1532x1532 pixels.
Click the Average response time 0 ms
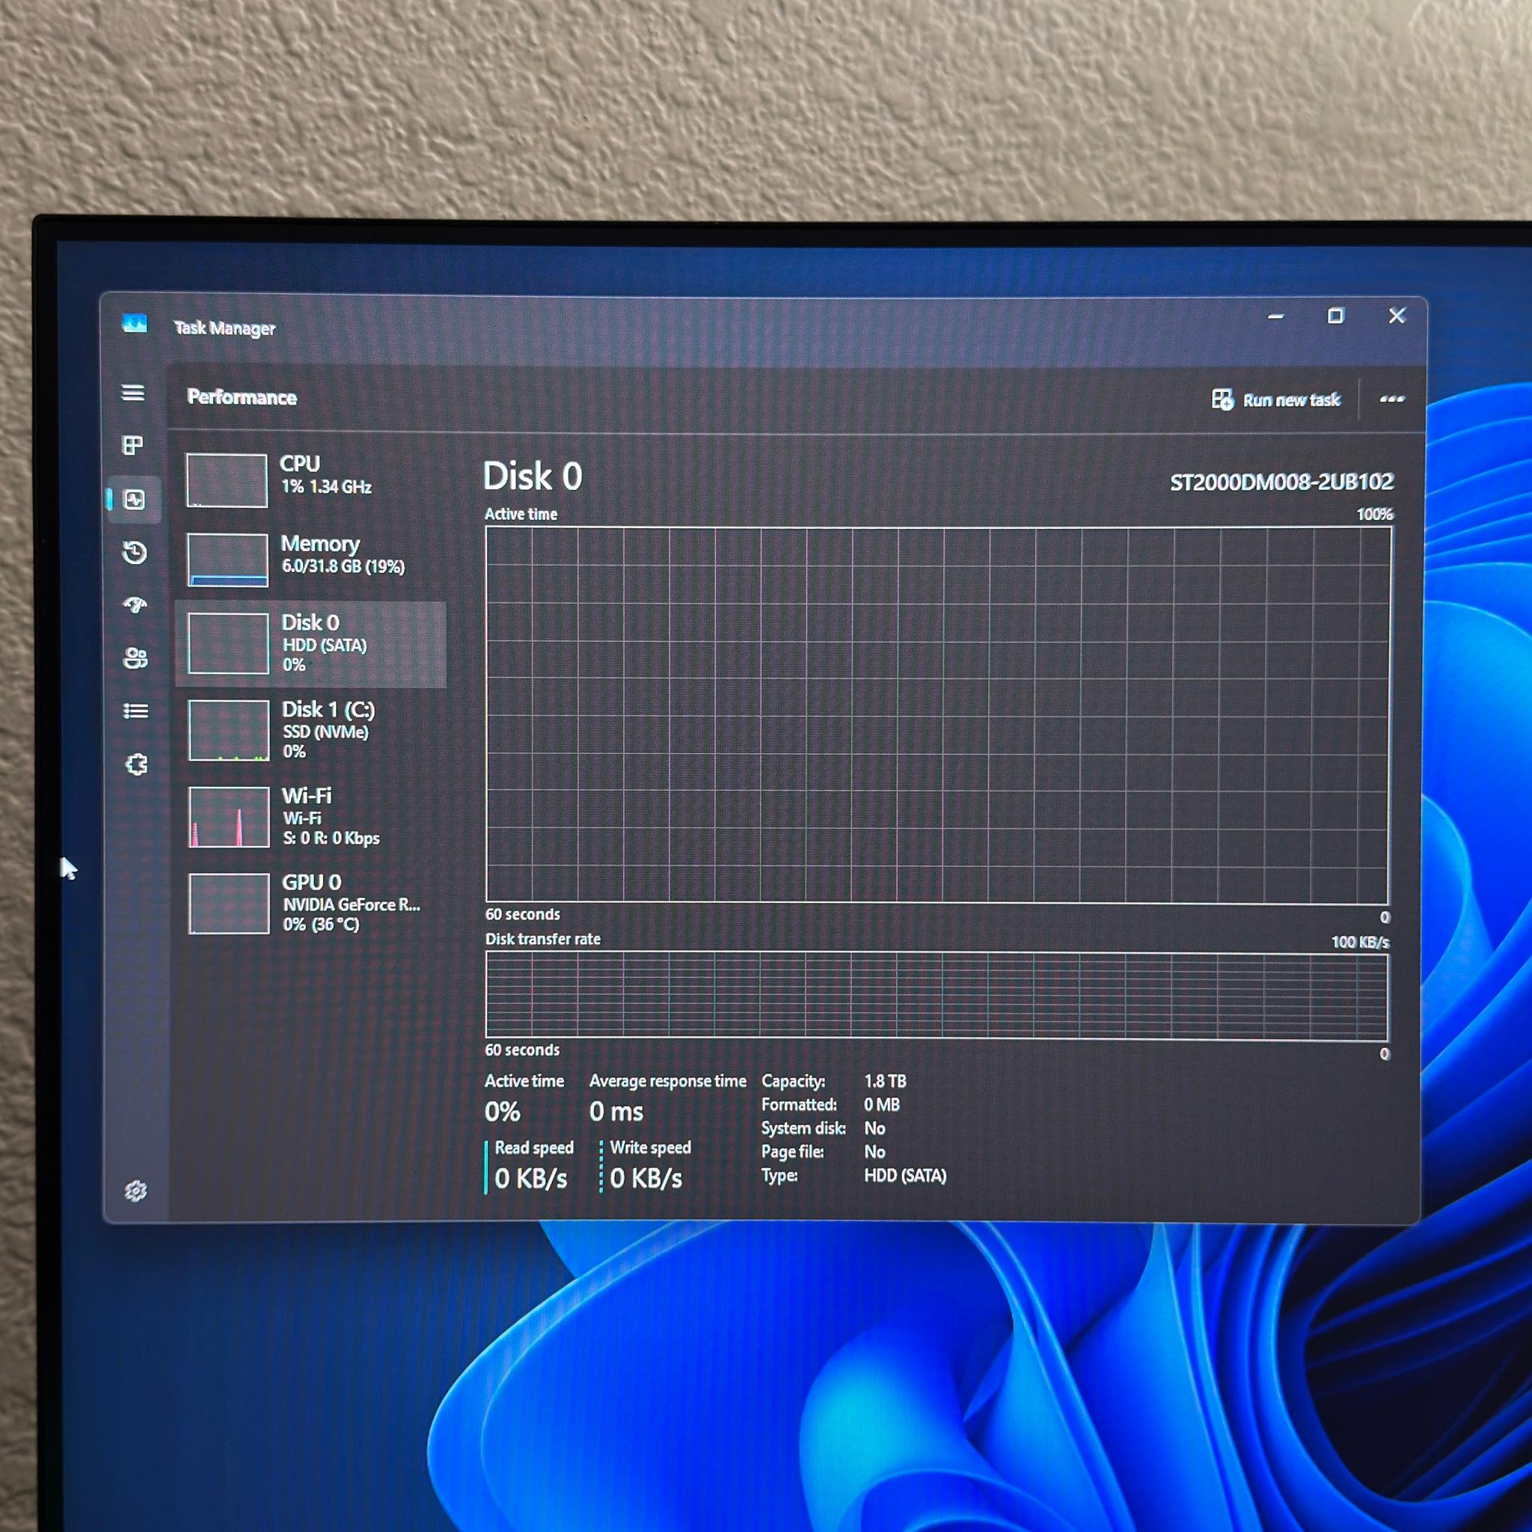tap(616, 1112)
